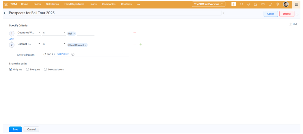Open the marketplace store icon
The width and height of the screenshot is (303, 134).
270,4
